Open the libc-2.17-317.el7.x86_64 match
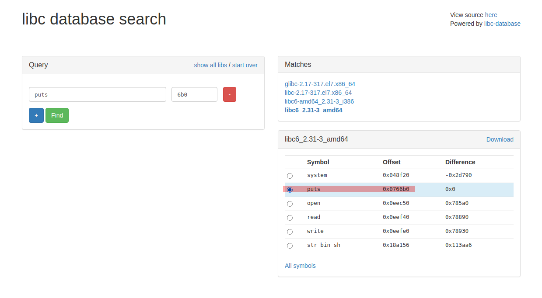Viewport: 542px width, 298px height. [317, 92]
